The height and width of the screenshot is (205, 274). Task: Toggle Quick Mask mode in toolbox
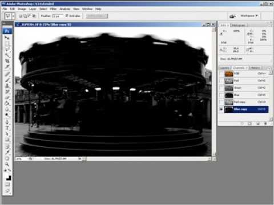pyautogui.click(x=7, y=184)
